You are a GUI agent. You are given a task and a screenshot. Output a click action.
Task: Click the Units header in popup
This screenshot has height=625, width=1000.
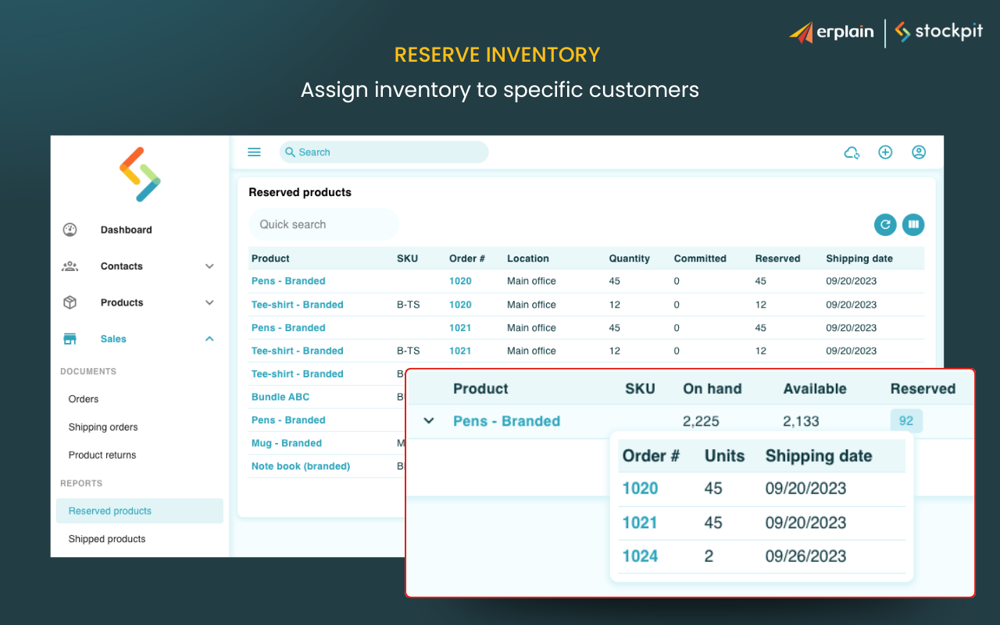(724, 456)
